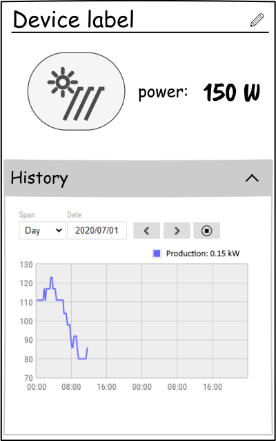Screen dimensions: 276x441
Task: Collapse the History section chevron
Action: click(x=252, y=178)
